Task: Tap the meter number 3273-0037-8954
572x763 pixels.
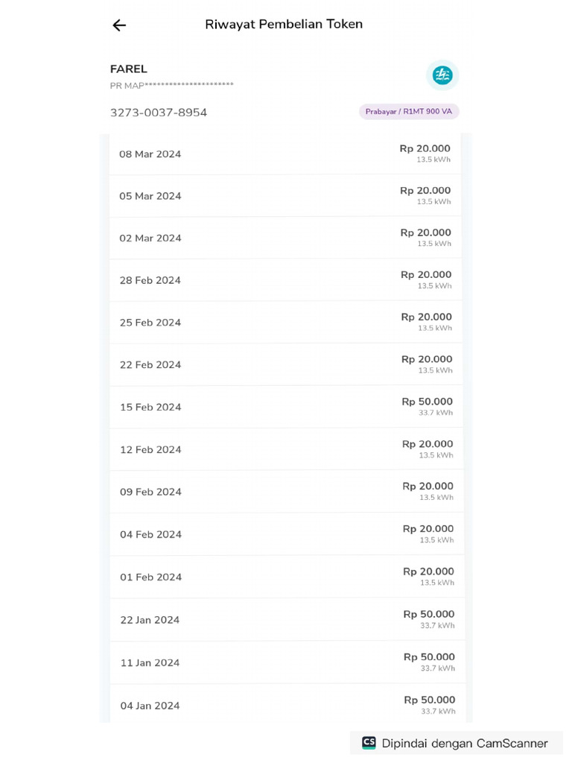Action: 159,113
